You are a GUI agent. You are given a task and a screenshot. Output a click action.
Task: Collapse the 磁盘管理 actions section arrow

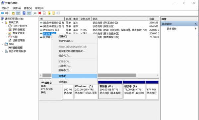coord(196,24)
